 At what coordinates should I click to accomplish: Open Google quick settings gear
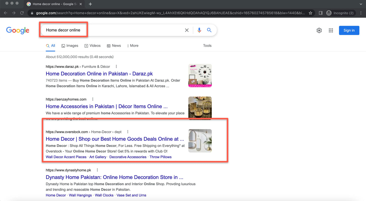pyautogui.click(x=319, y=30)
